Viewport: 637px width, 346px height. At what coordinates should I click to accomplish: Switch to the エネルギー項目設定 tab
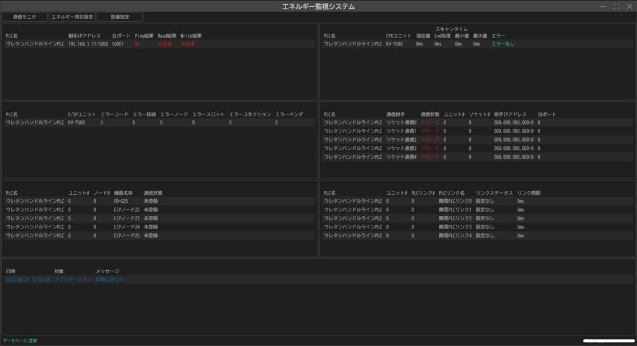pos(72,17)
